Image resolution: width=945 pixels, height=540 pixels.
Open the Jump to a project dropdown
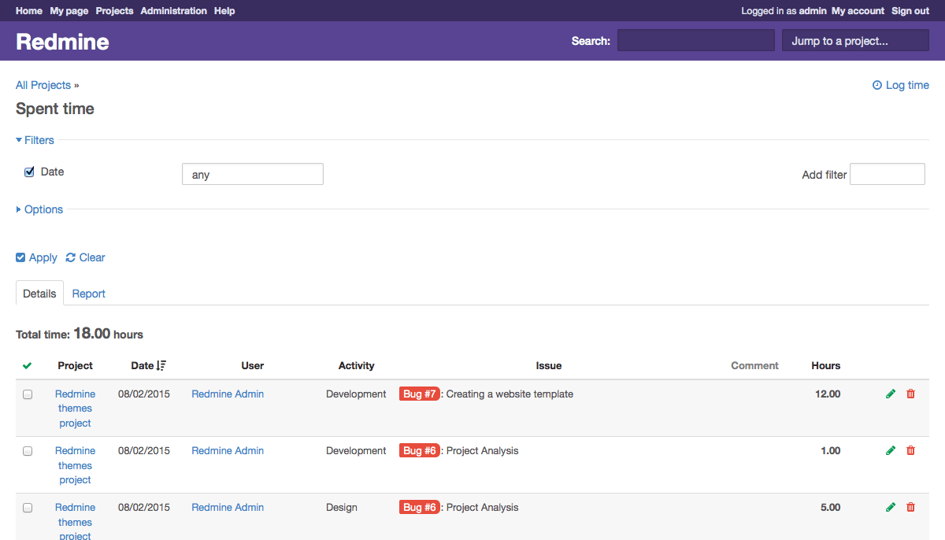pos(855,41)
